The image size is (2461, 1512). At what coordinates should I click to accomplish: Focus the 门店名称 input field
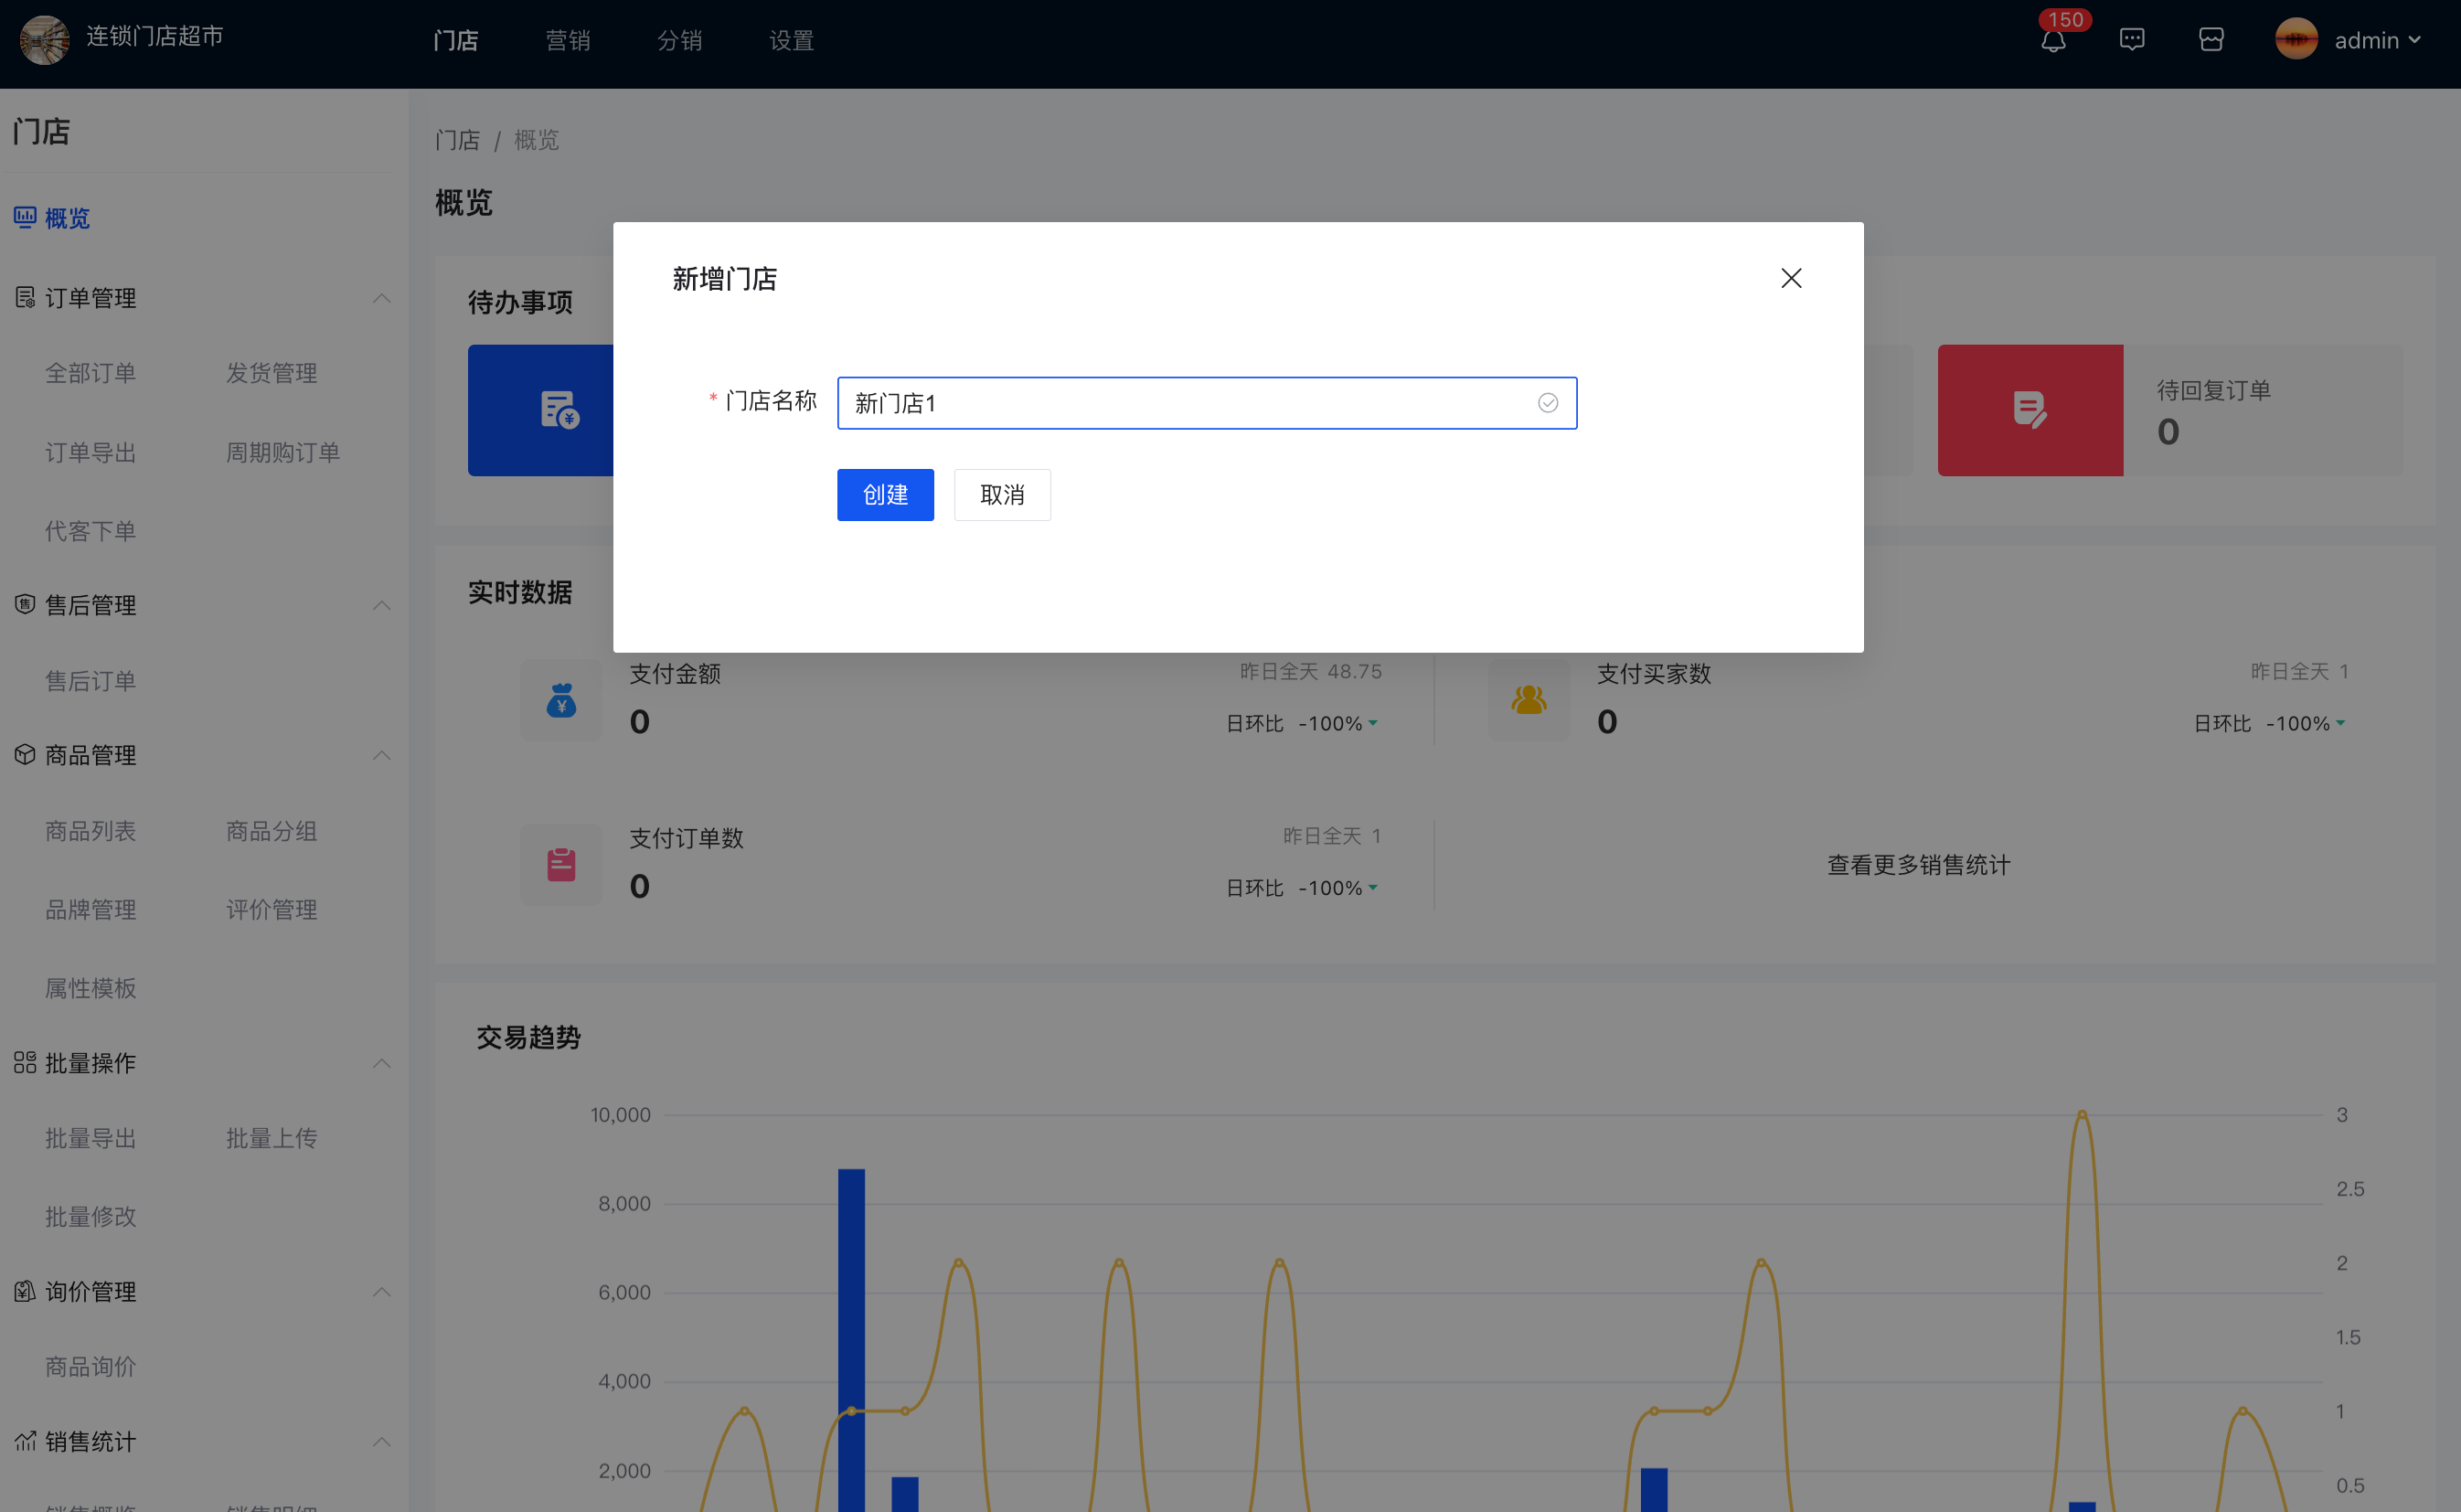pyautogui.click(x=1207, y=403)
